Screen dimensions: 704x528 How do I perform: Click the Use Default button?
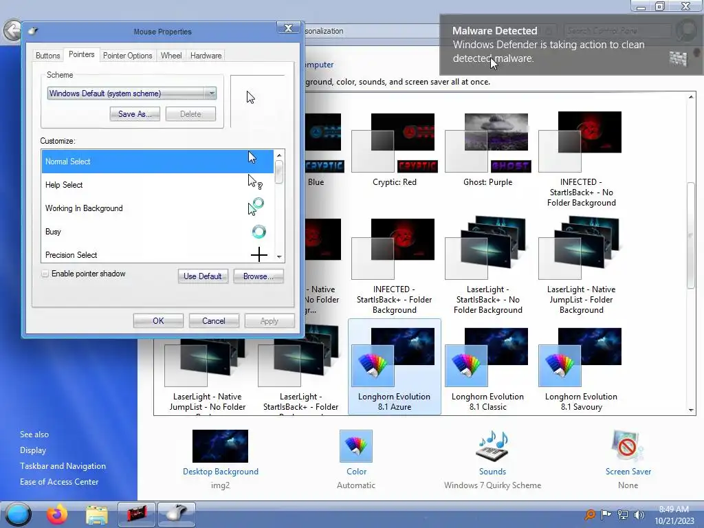pos(203,276)
